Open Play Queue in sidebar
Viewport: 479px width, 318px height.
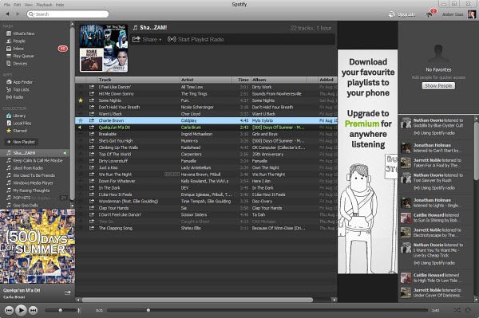coord(20,56)
